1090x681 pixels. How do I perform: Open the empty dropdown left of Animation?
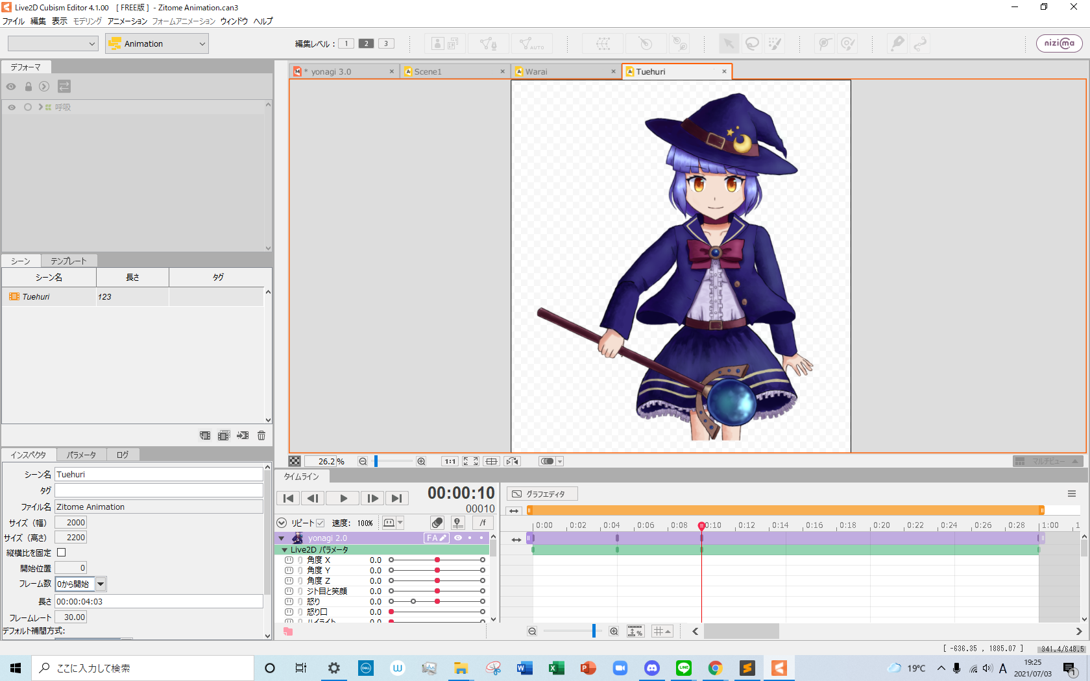[53, 43]
